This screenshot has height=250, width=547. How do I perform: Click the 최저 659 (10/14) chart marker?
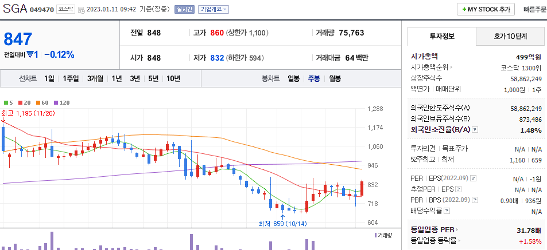coord(283,224)
